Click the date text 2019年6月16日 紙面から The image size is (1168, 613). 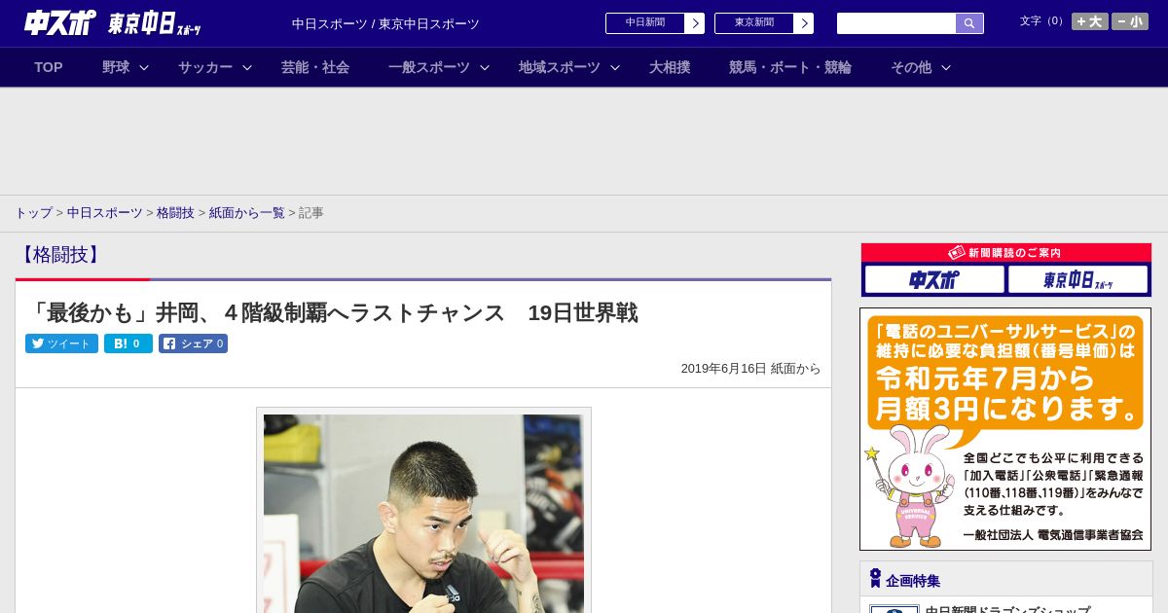[750, 369]
